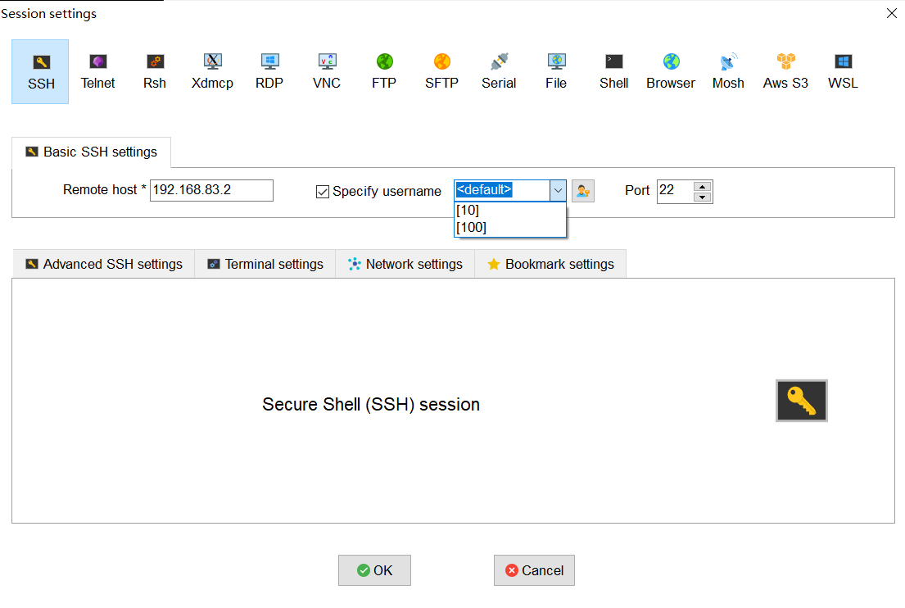Decrease the port number with down arrow
Image resolution: width=905 pixels, height=608 pixels.
coord(702,197)
